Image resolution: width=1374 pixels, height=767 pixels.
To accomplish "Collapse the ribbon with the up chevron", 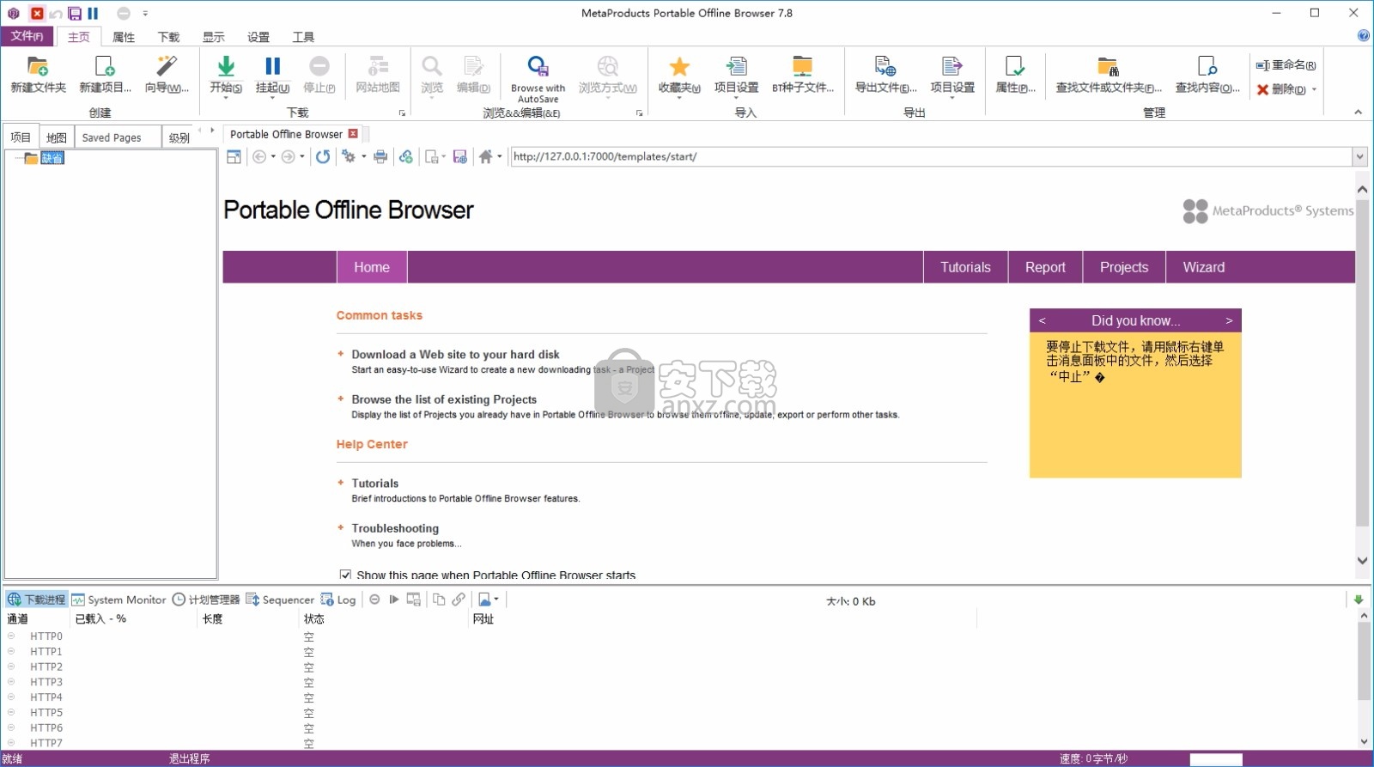I will 1358,113.
